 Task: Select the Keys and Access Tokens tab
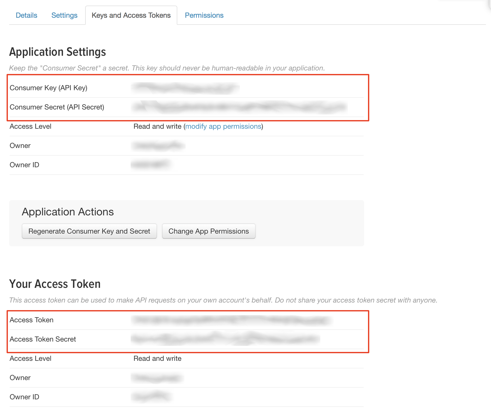point(131,15)
